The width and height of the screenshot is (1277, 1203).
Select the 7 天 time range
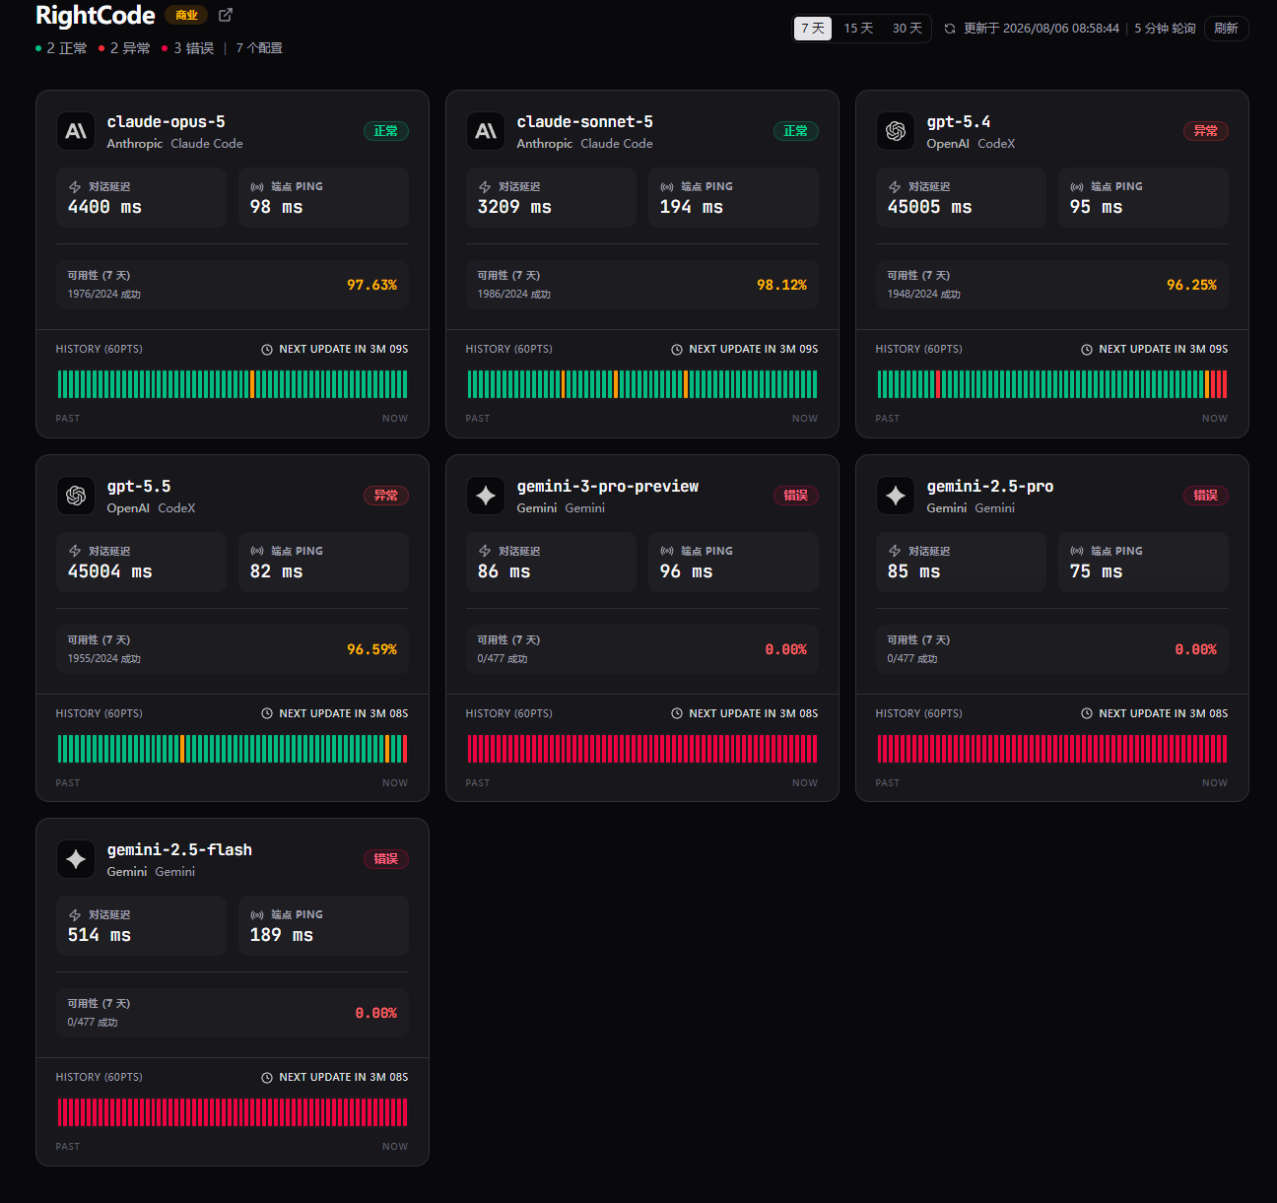point(813,29)
